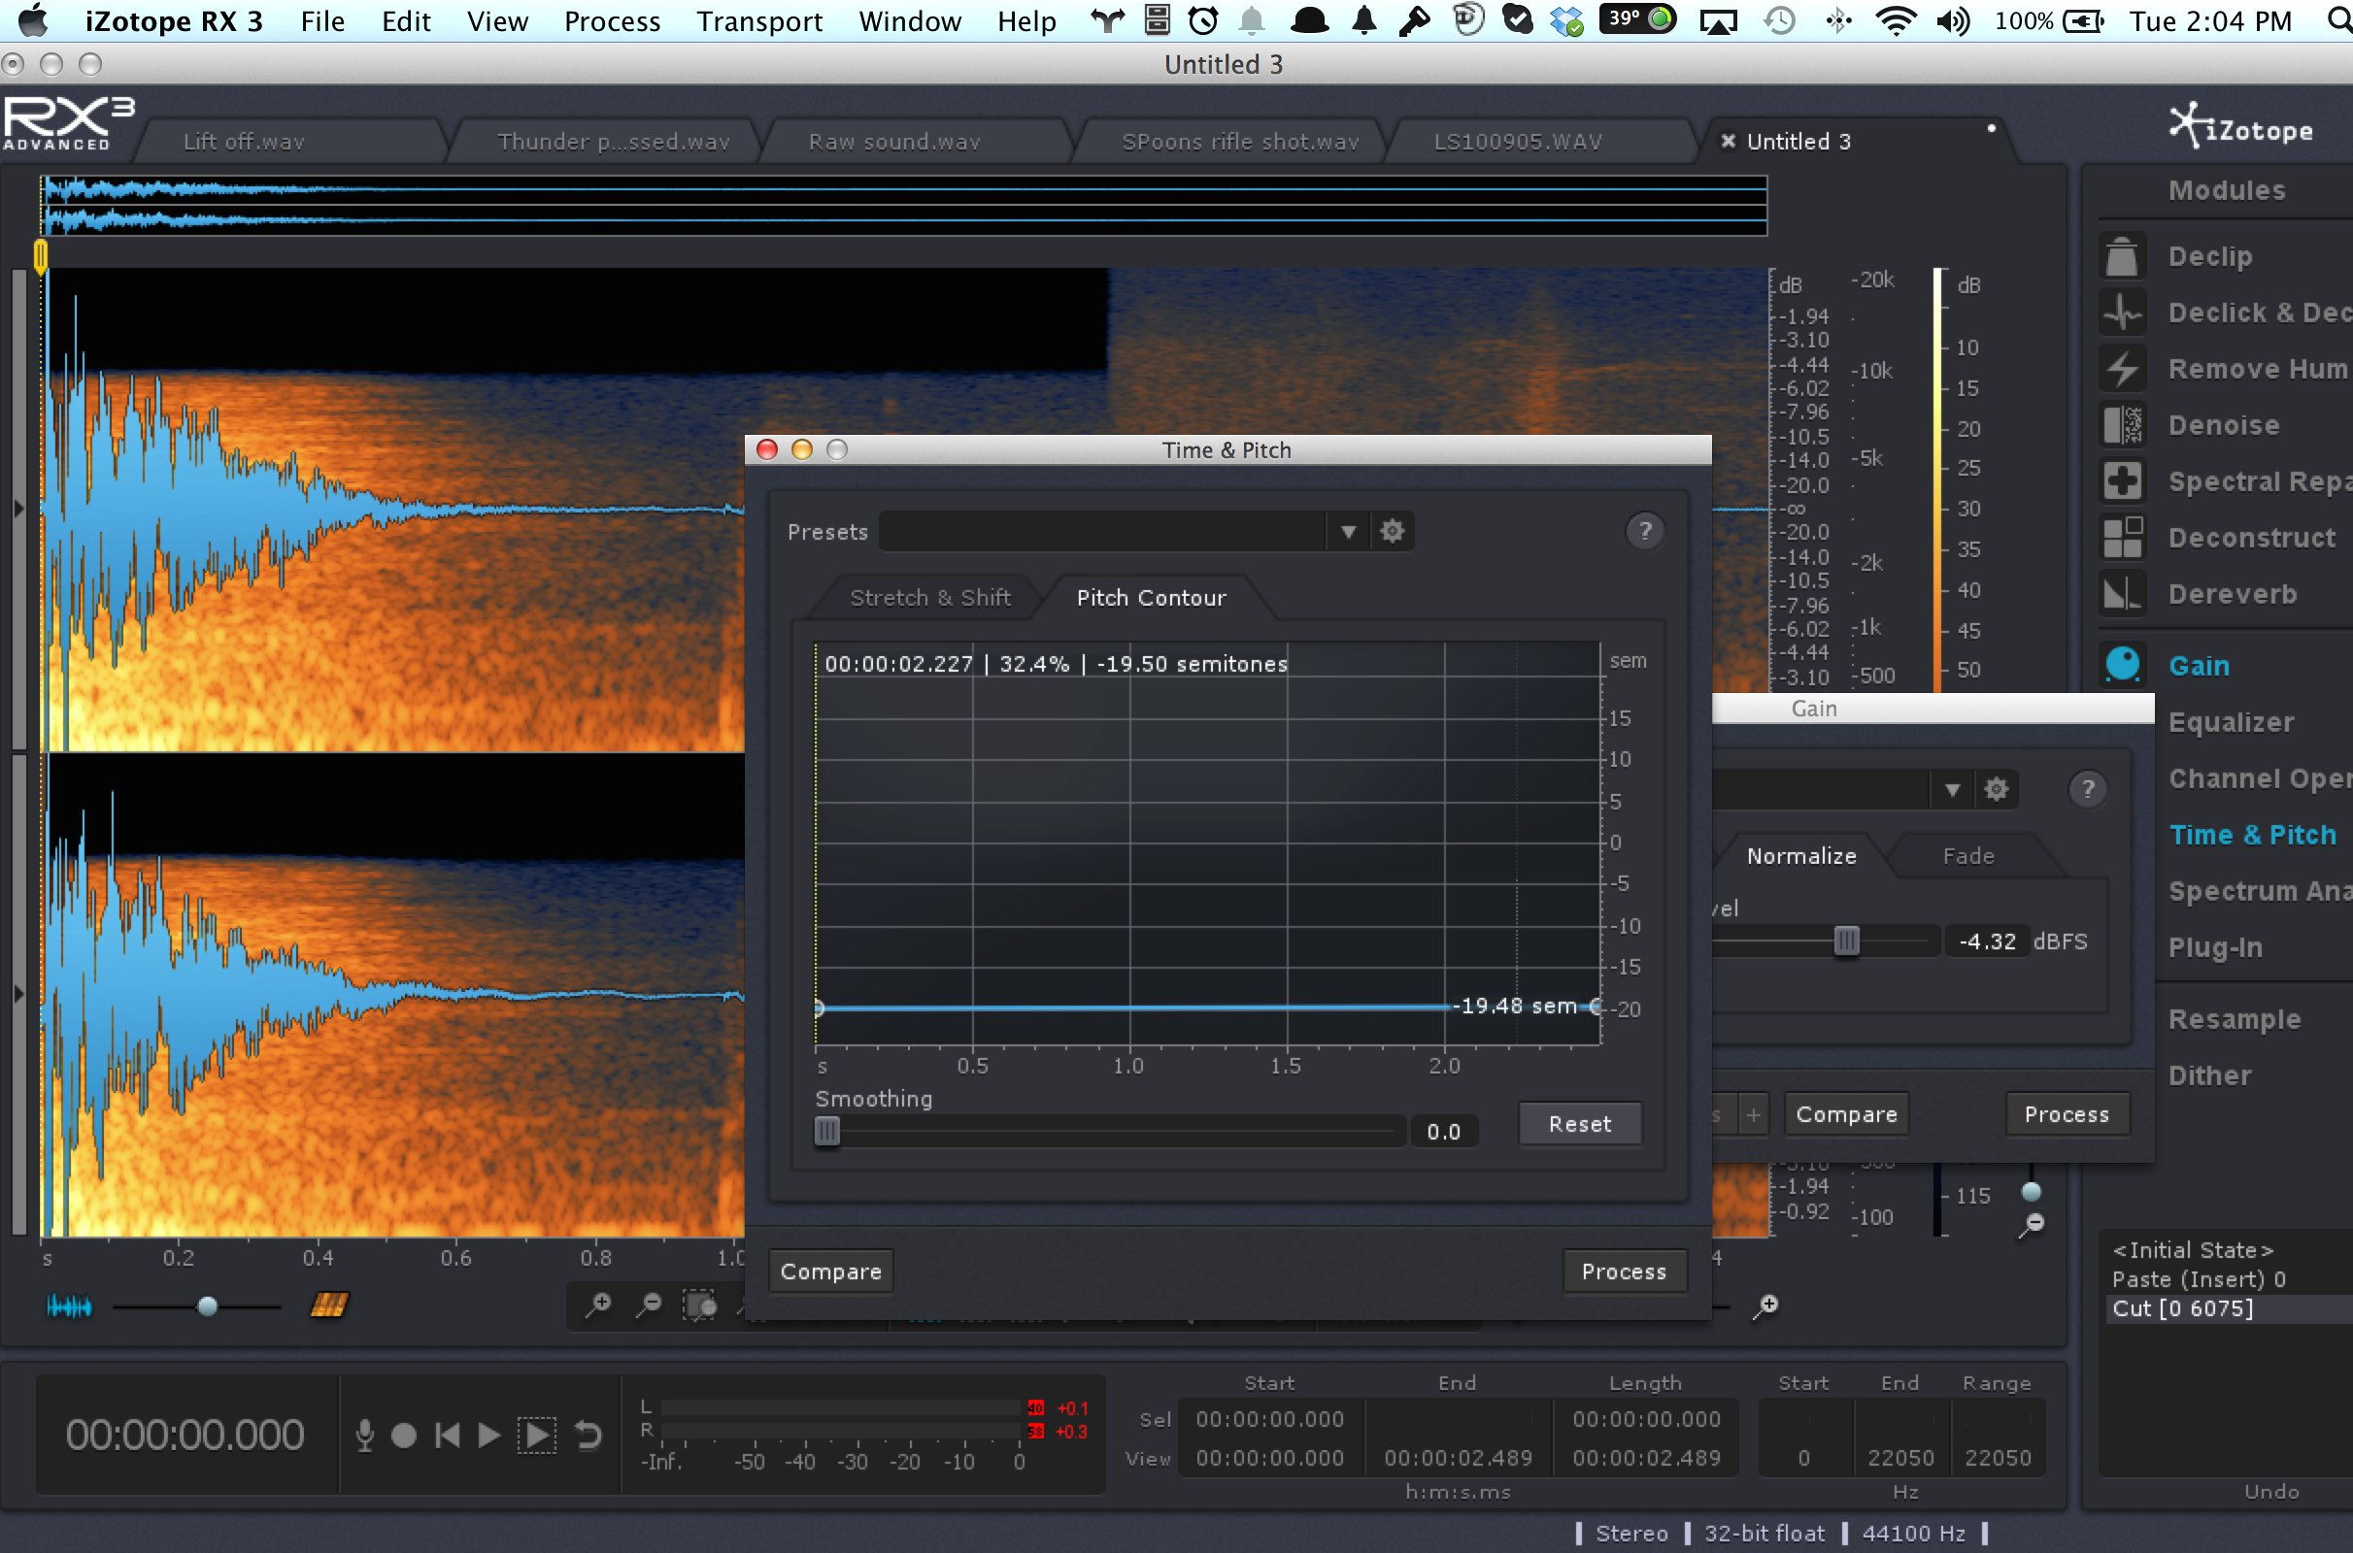
Task: Adjust the Smoothing slider handle
Action: tap(827, 1130)
